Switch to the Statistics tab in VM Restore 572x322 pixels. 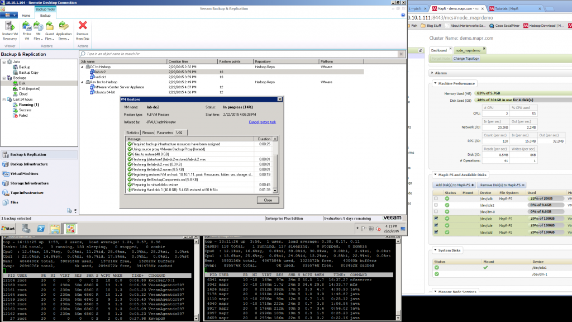(x=133, y=132)
